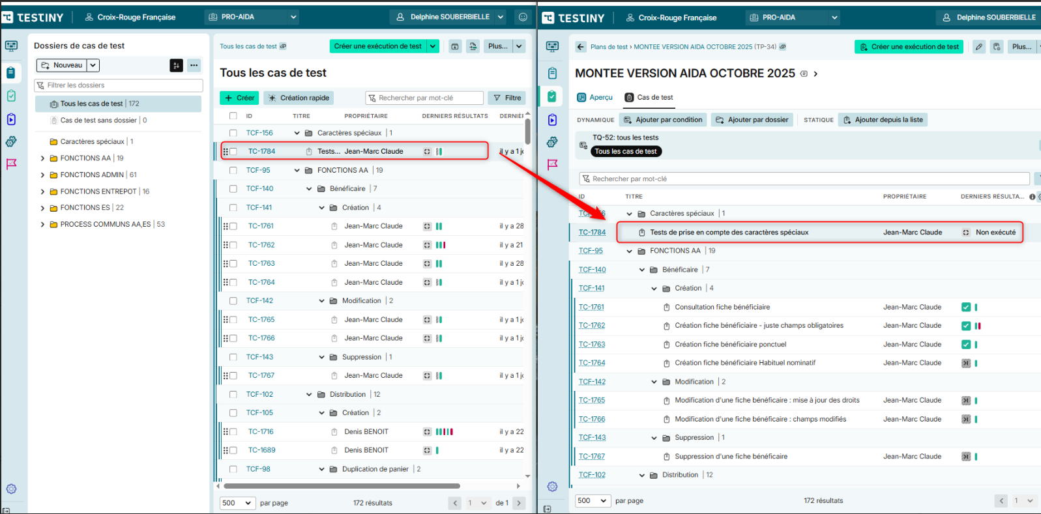The height and width of the screenshot is (514, 1041).
Task: Switch to the Aperçu tab
Action: coord(594,98)
